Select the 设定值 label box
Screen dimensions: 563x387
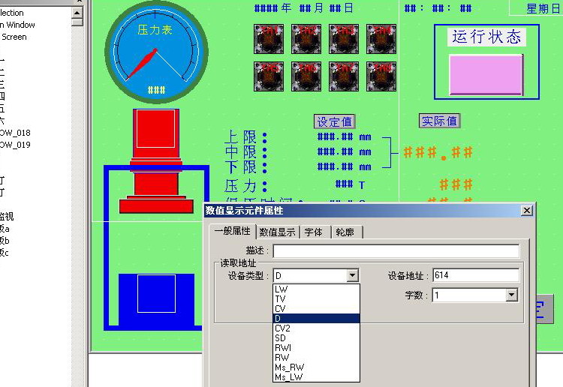334,121
